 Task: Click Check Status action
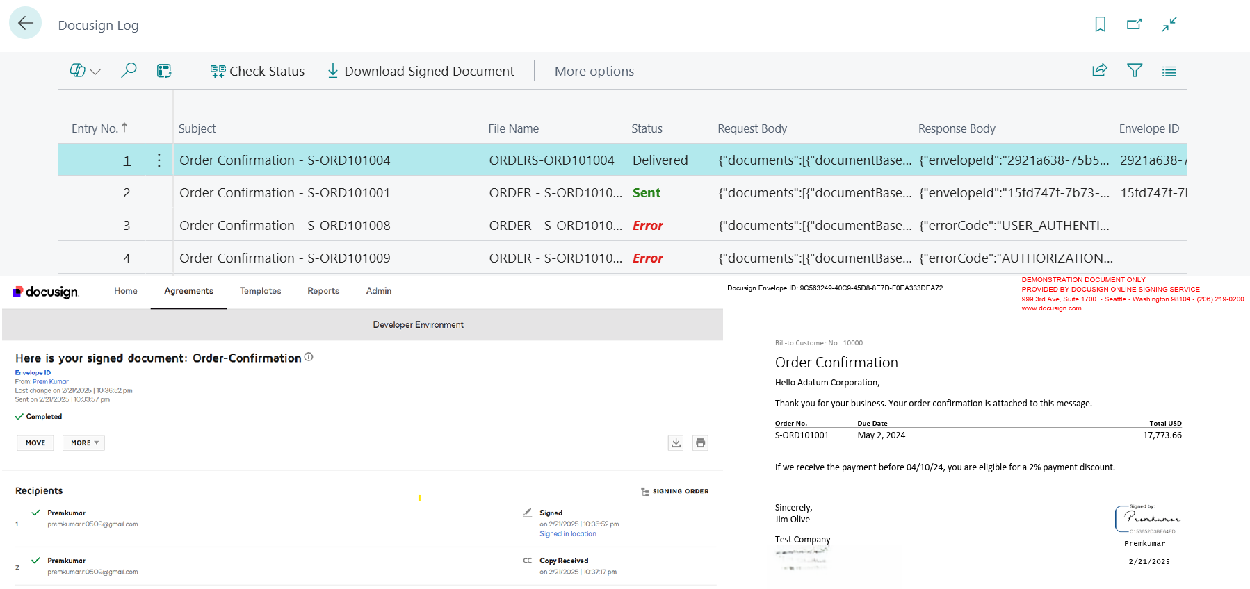[257, 71]
